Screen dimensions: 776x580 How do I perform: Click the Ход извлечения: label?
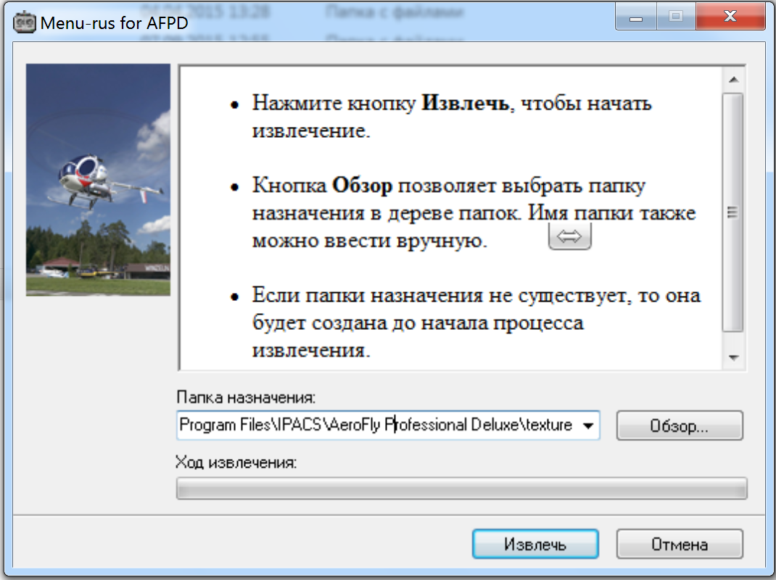point(236,463)
